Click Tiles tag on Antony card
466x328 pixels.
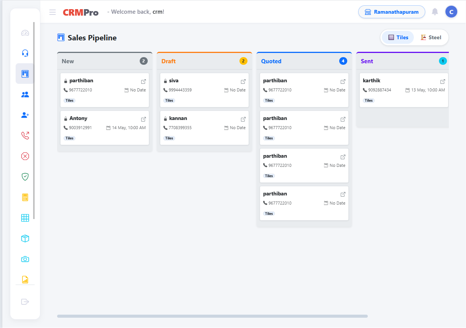tap(69, 138)
